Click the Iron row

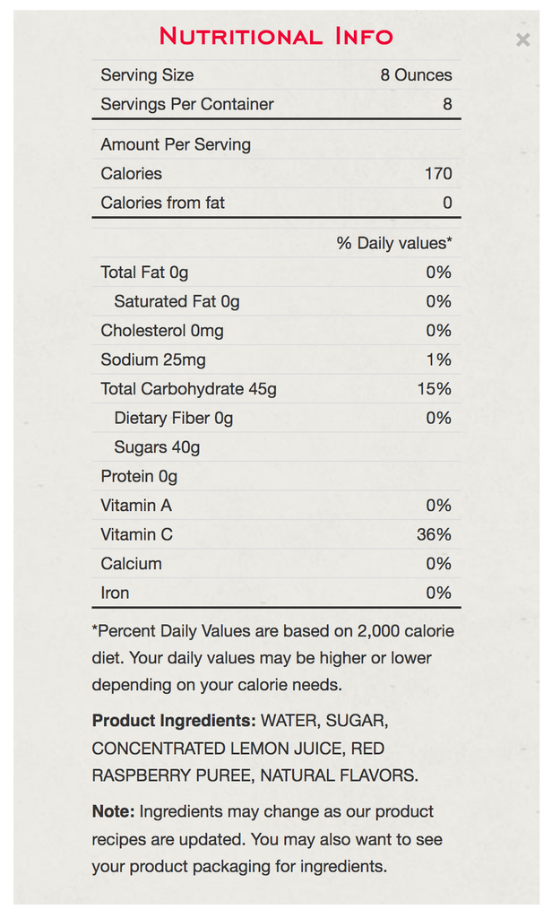point(276,593)
